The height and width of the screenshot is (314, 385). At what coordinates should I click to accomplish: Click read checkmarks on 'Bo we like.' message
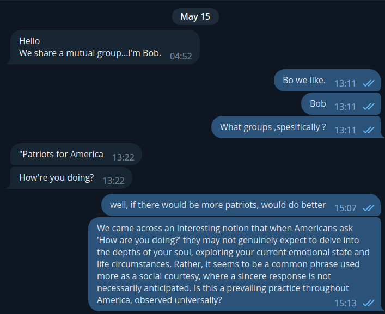coord(368,83)
